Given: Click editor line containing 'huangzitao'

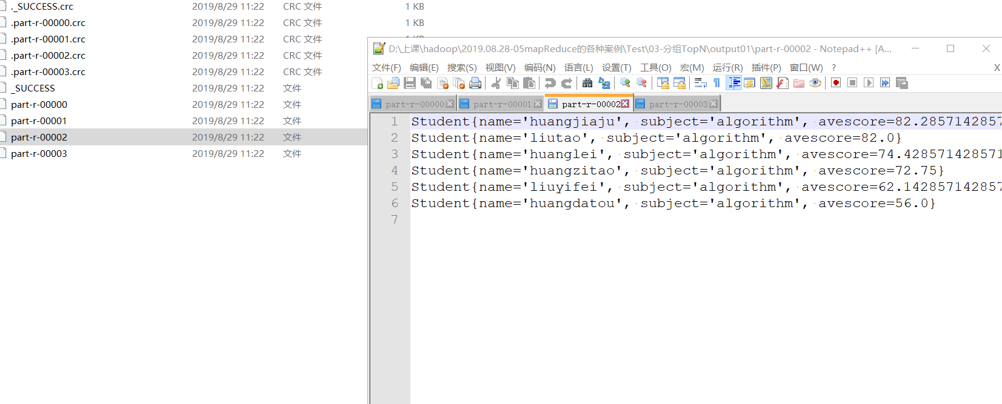Looking at the screenshot, I should [x=706, y=170].
